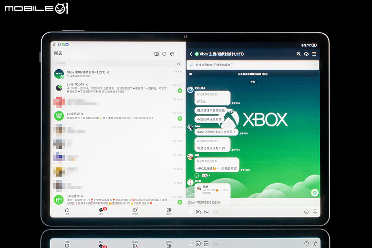
Task: Start a new chat with the plus bubble icon
Action: tap(172, 54)
